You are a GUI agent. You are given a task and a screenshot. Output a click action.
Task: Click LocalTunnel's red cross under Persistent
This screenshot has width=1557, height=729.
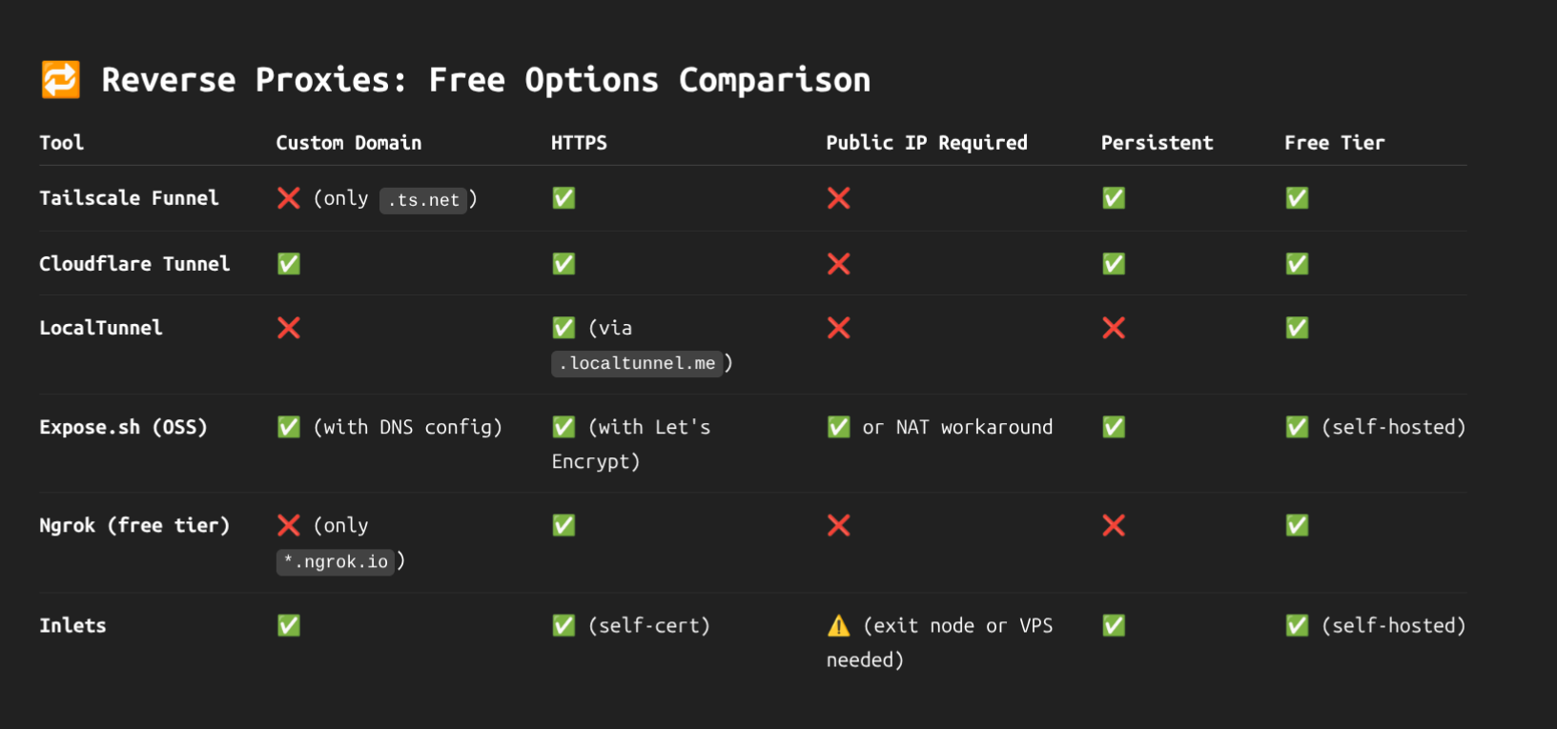(1113, 328)
